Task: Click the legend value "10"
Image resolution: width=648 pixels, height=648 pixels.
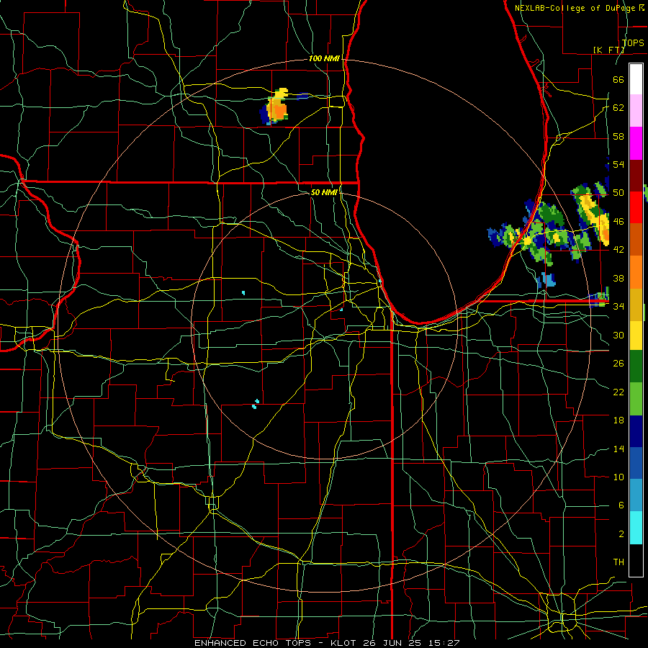Action: pos(618,477)
